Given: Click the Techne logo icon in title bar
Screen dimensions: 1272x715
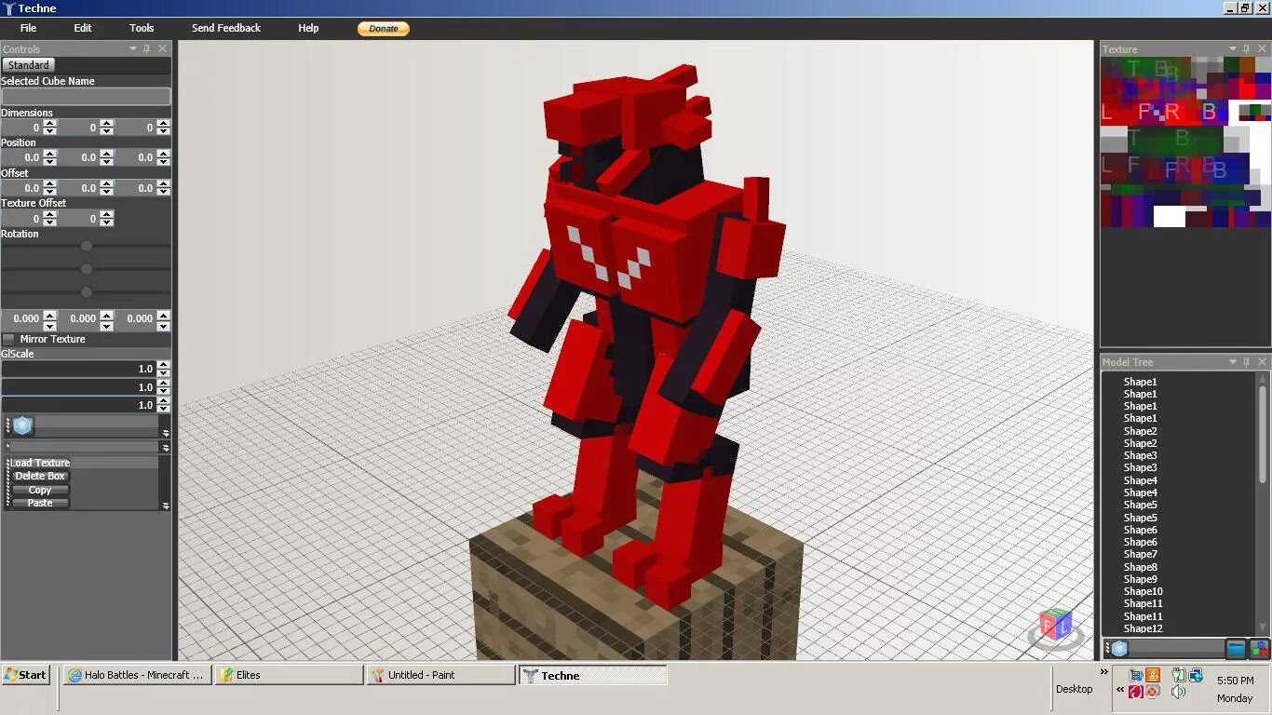Looking at the screenshot, I should (x=8, y=8).
